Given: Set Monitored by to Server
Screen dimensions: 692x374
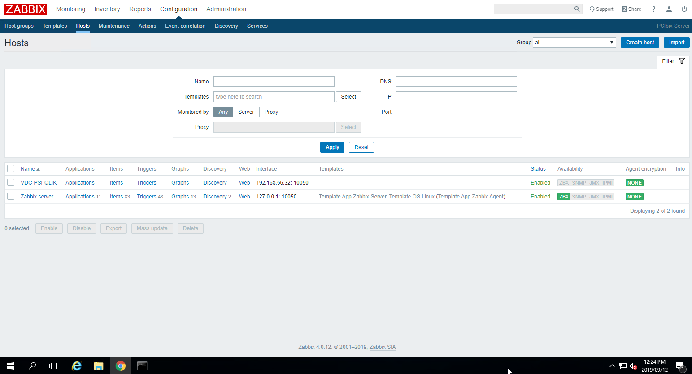Looking at the screenshot, I should (246, 112).
